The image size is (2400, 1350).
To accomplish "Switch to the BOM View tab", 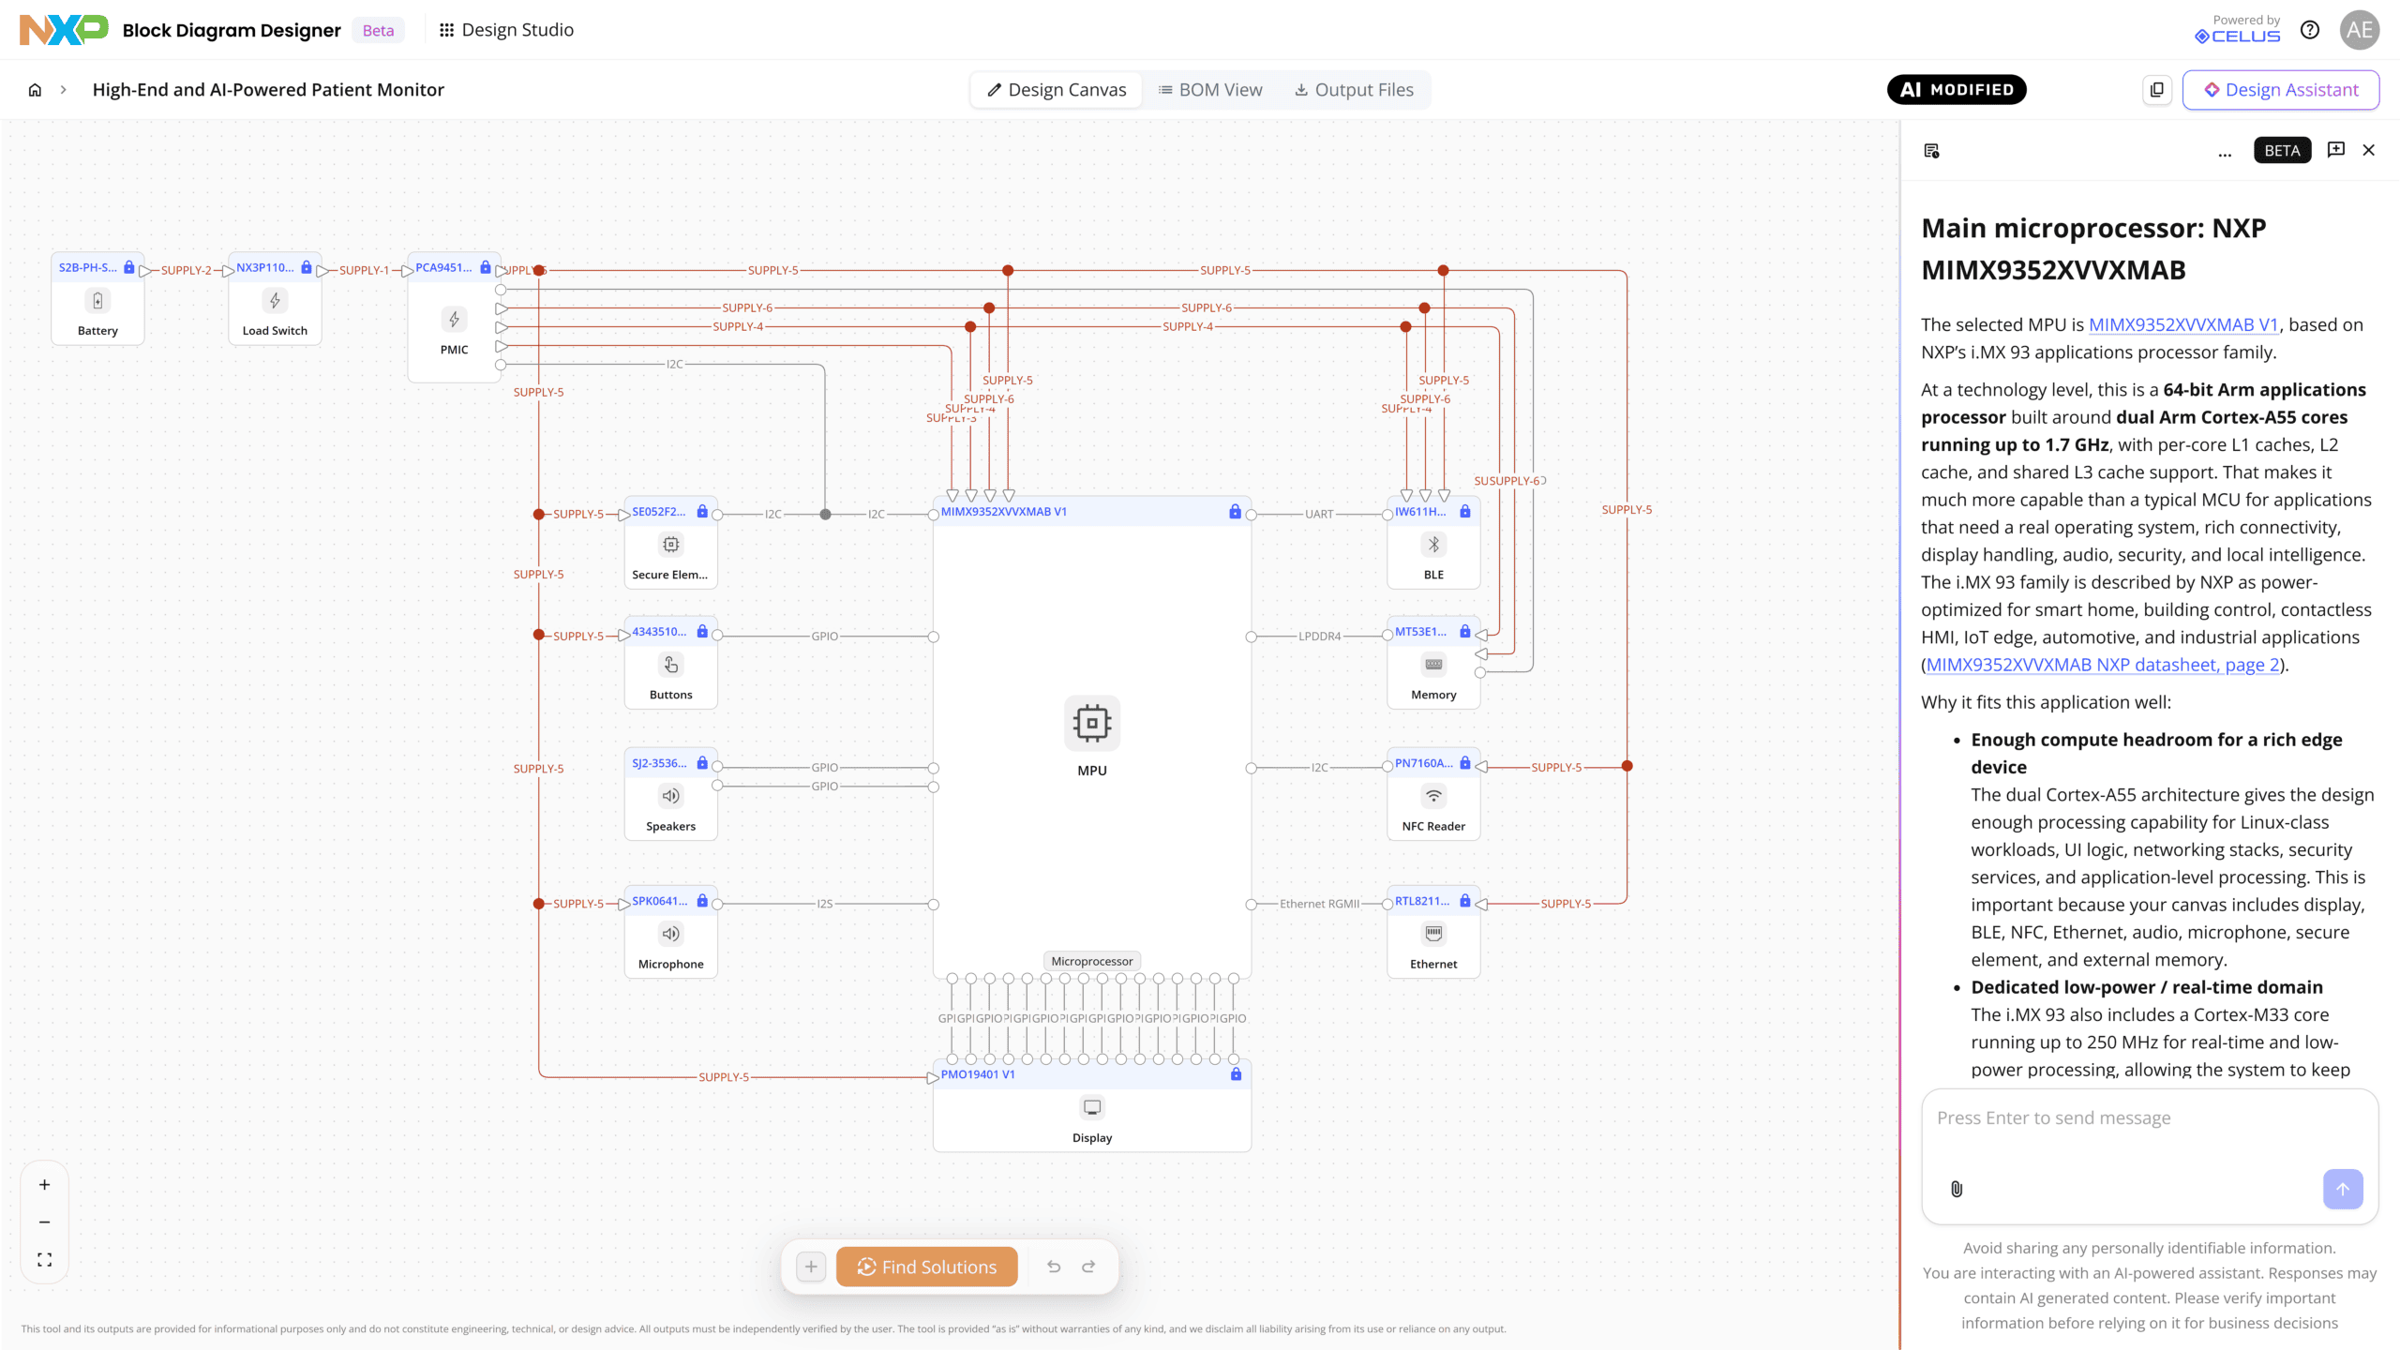I will [x=1210, y=90].
